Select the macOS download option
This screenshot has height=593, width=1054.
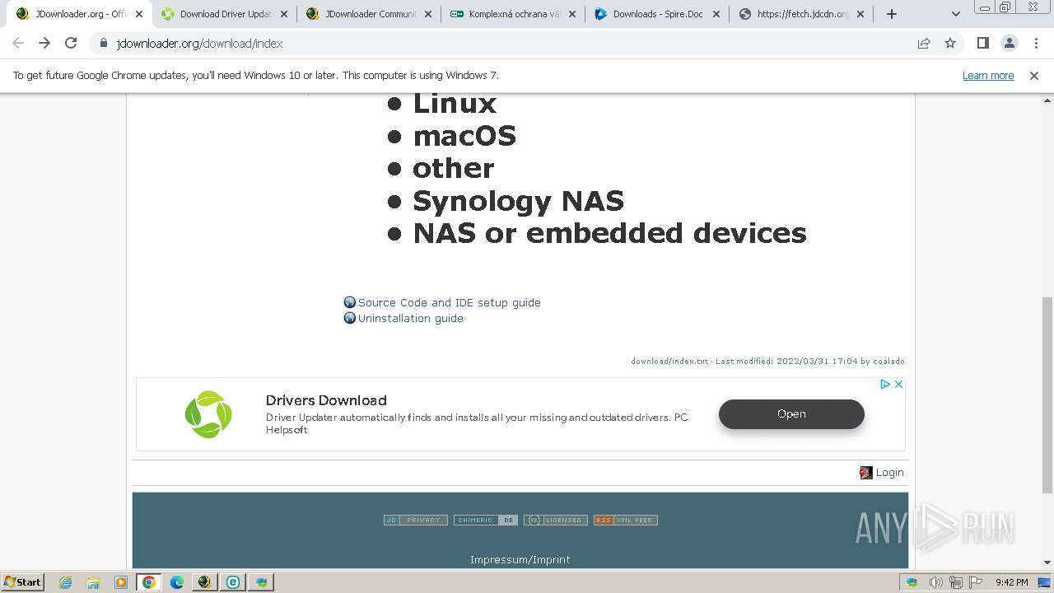pos(464,136)
